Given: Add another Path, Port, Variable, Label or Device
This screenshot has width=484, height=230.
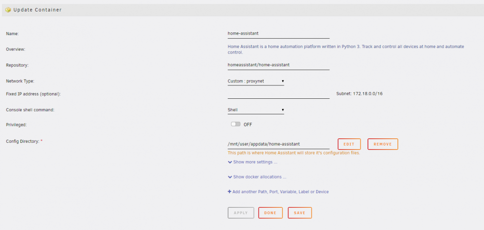Looking at the screenshot, I should pyautogui.click(x=278, y=192).
